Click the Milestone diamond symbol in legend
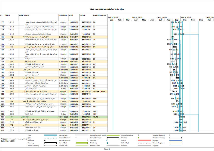The image size is (214, 151). pyautogui.click(x=45, y=140)
